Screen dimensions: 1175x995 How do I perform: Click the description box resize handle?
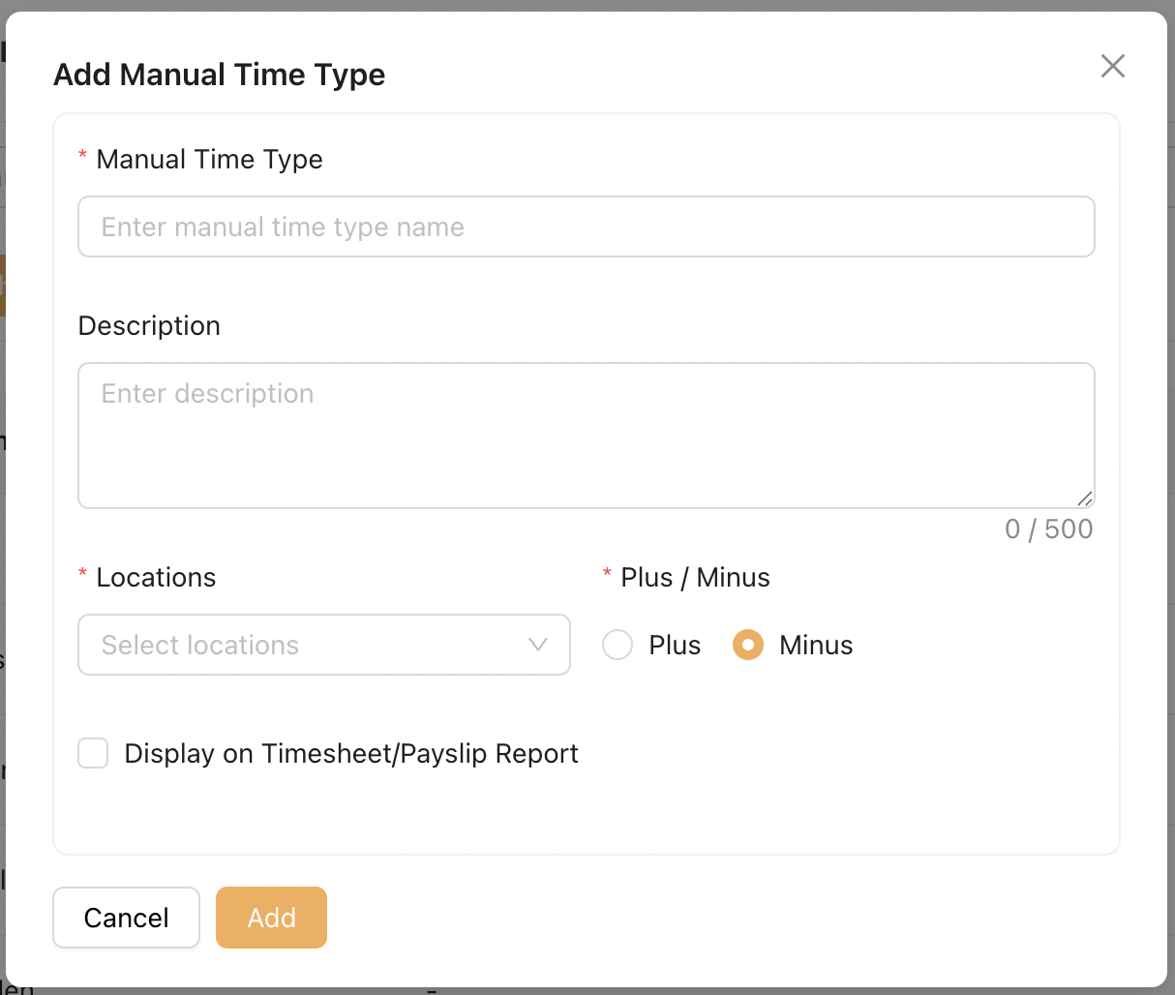(x=1085, y=498)
